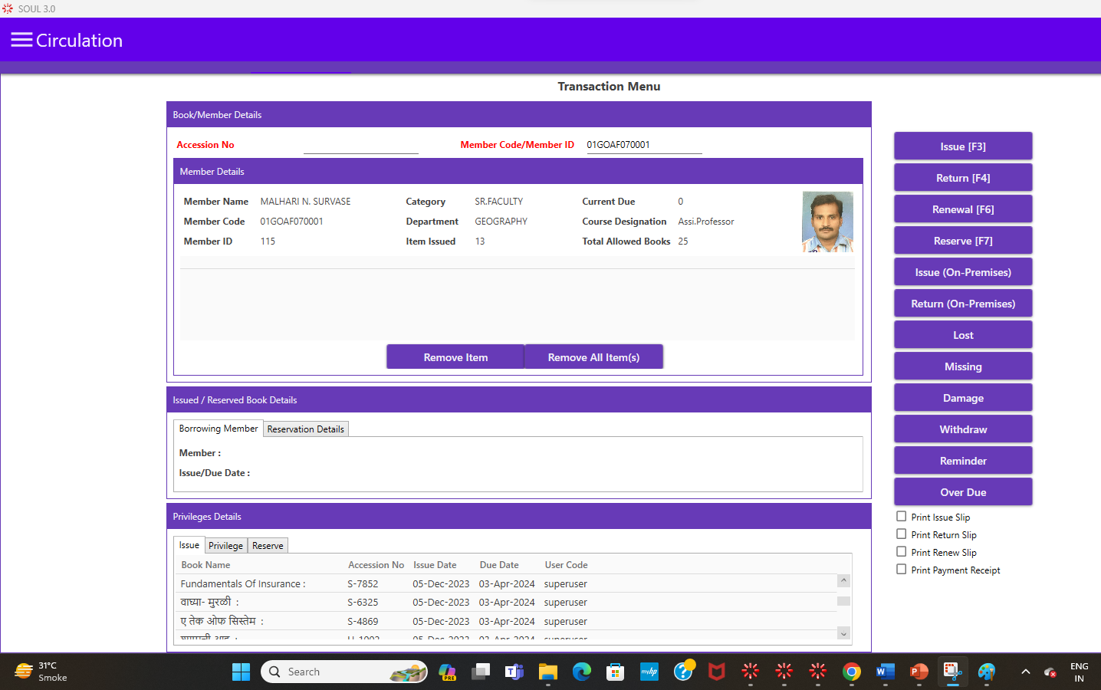Launch Google Chrome from the taskbar
This screenshot has width=1101, height=690.
851,672
